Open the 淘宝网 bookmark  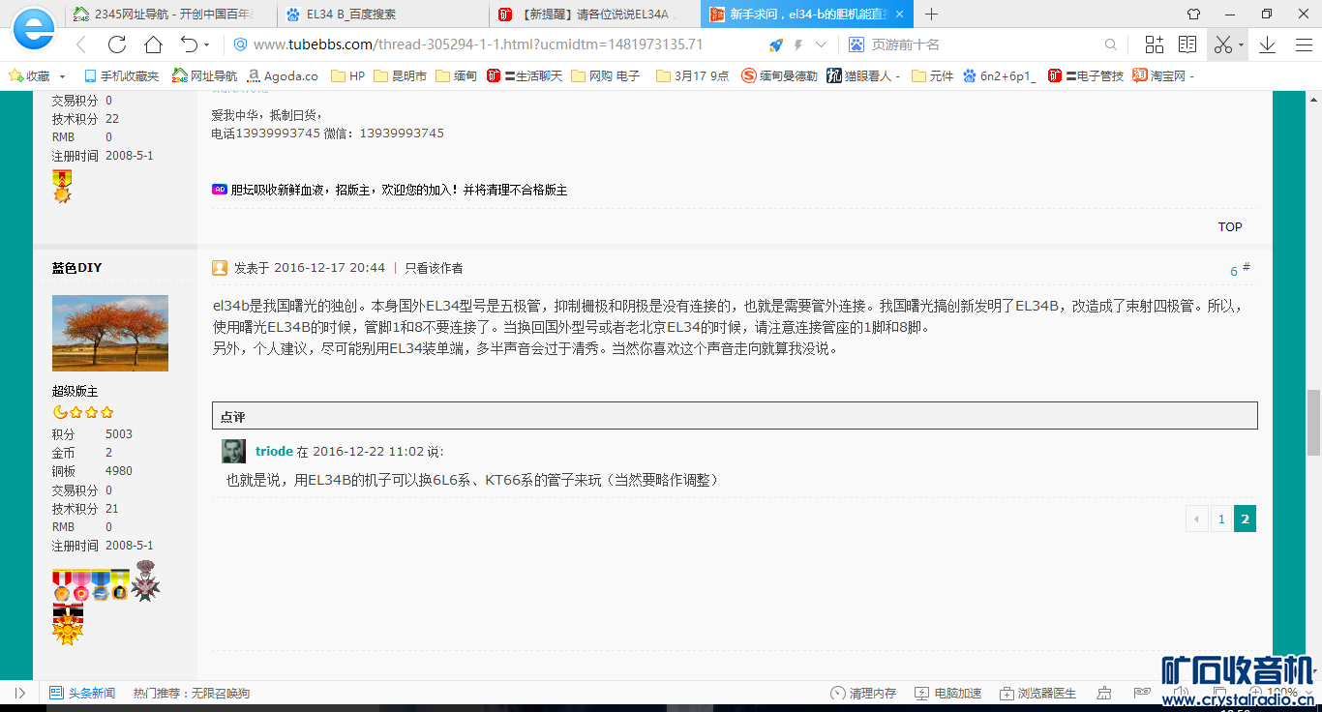click(1164, 75)
